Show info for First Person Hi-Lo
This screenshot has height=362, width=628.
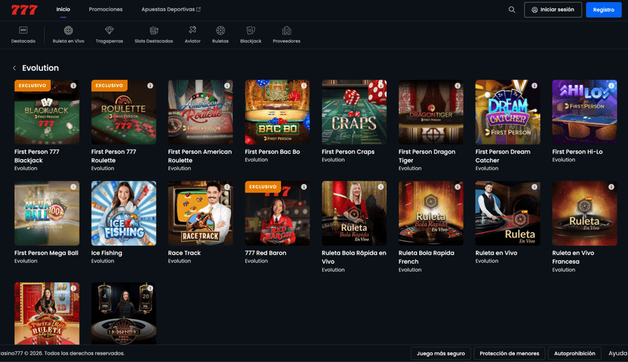click(611, 86)
